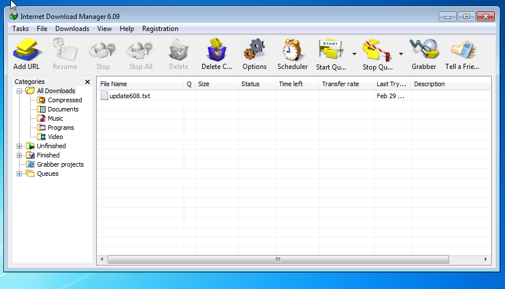Viewport: 505px width, 289px height.
Task: Sort by Last Try column header
Action: coord(392,84)
